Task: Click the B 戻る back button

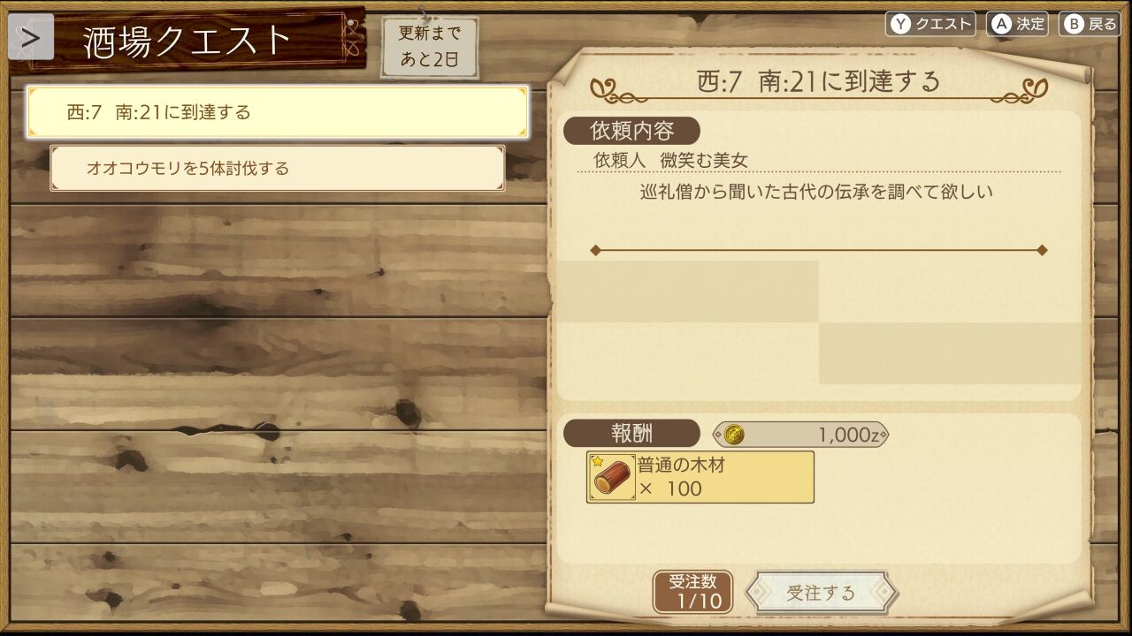Action: pos(1090,24)
